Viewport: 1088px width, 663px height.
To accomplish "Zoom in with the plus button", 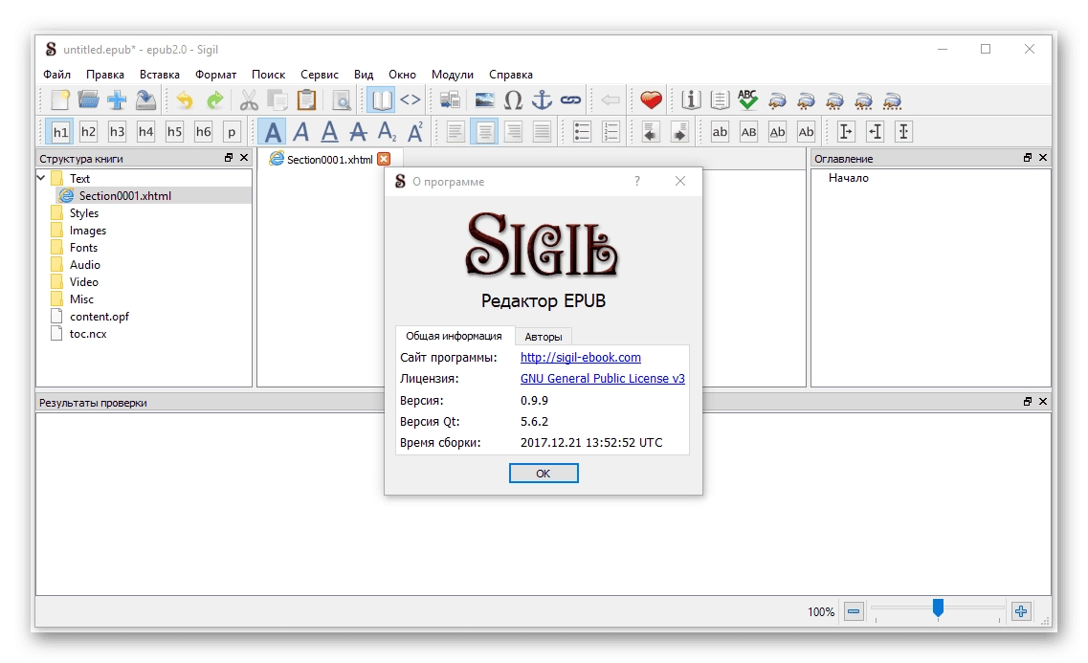I will coord(1021,611).
